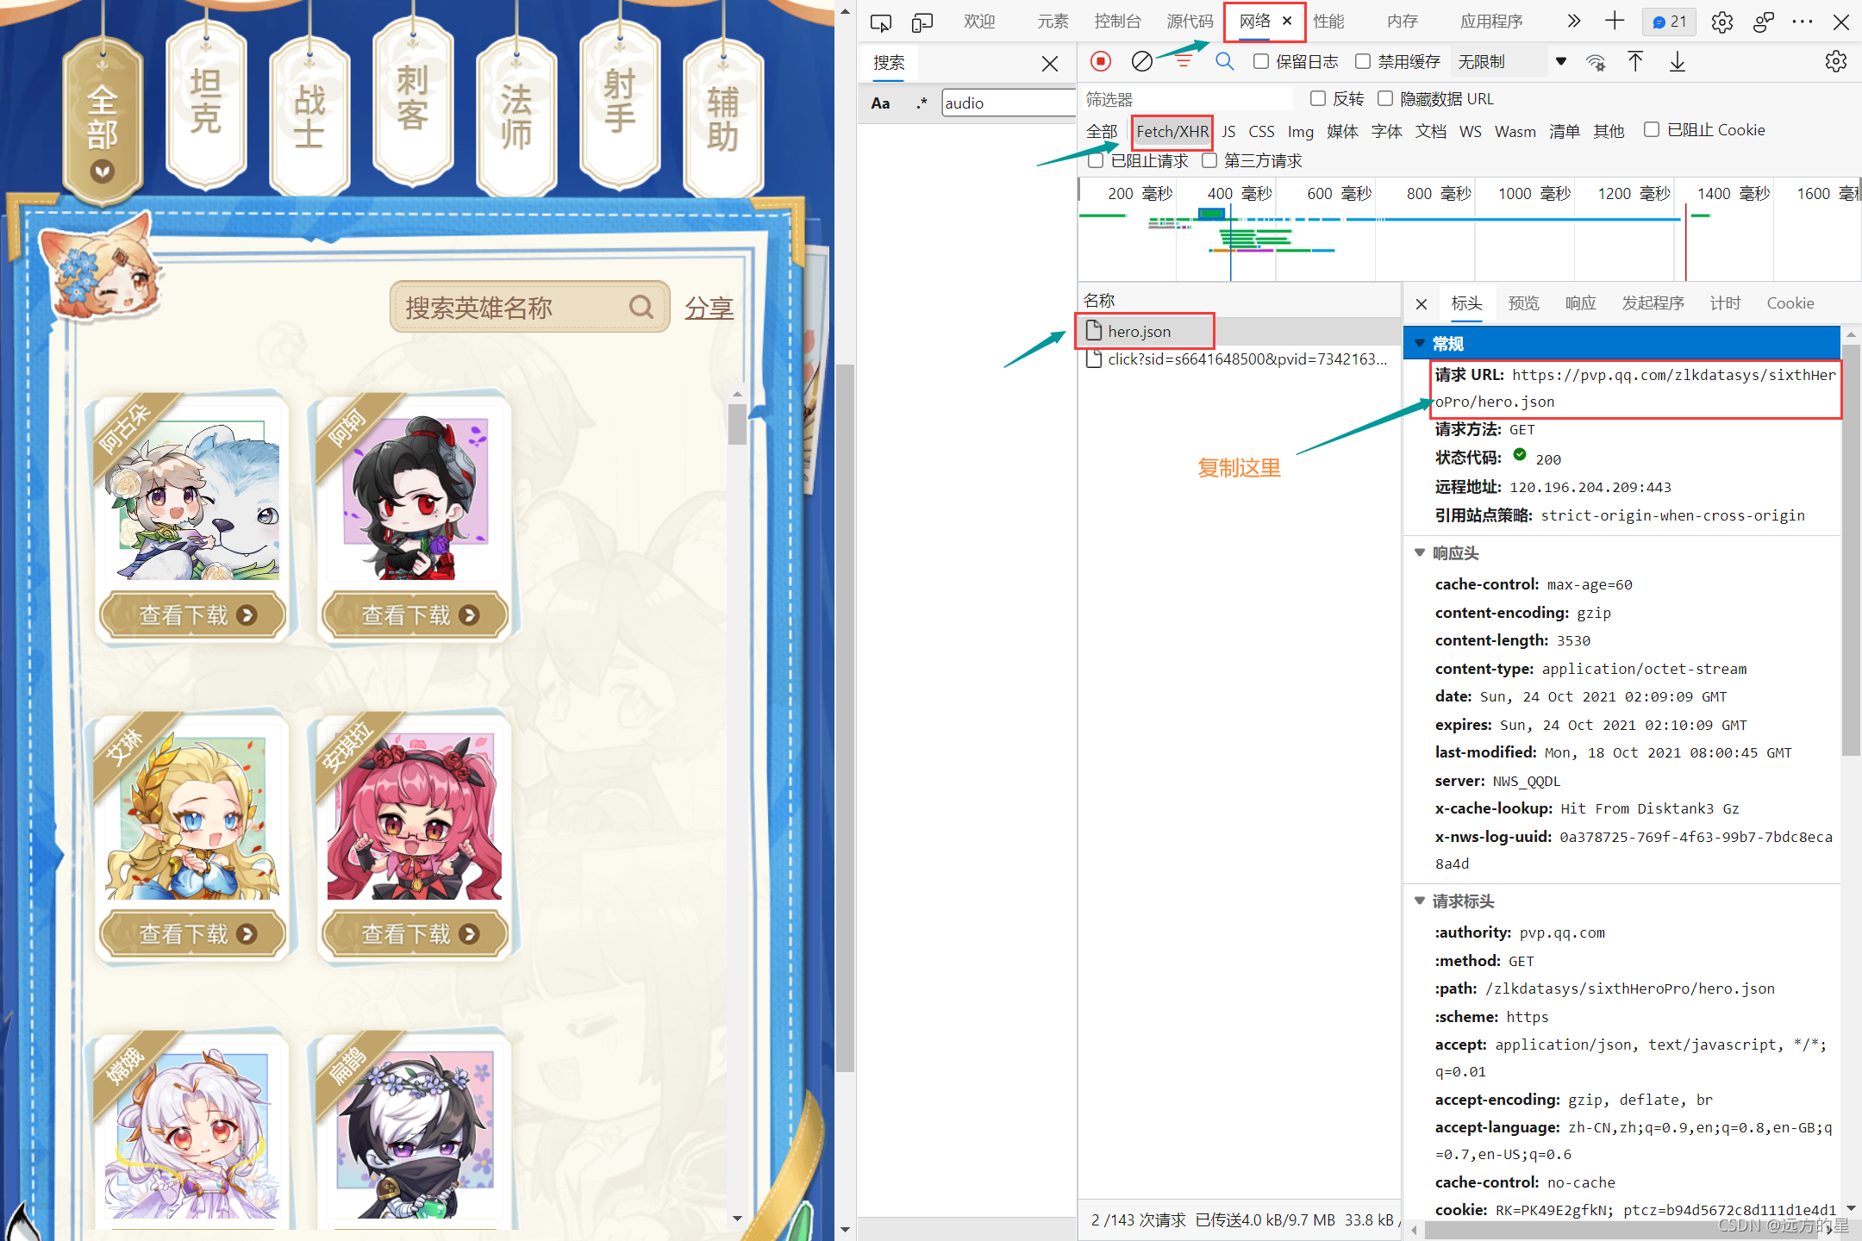Viewport: 1862px width, 1241px height.
Task: Click the send feedback icon
Action: click(1764, 22)
